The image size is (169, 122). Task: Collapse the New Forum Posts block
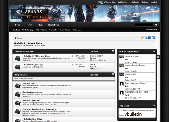coord(154,51)
